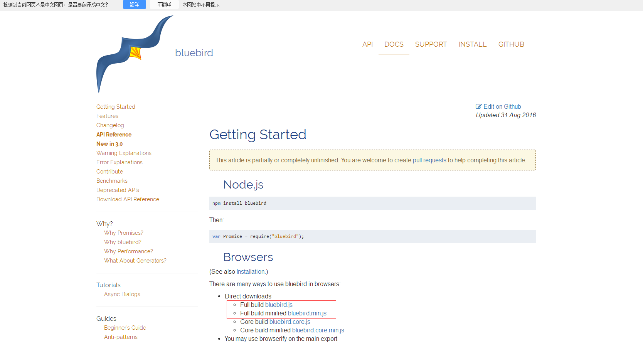Click the require("bluebird") code line

372,236
